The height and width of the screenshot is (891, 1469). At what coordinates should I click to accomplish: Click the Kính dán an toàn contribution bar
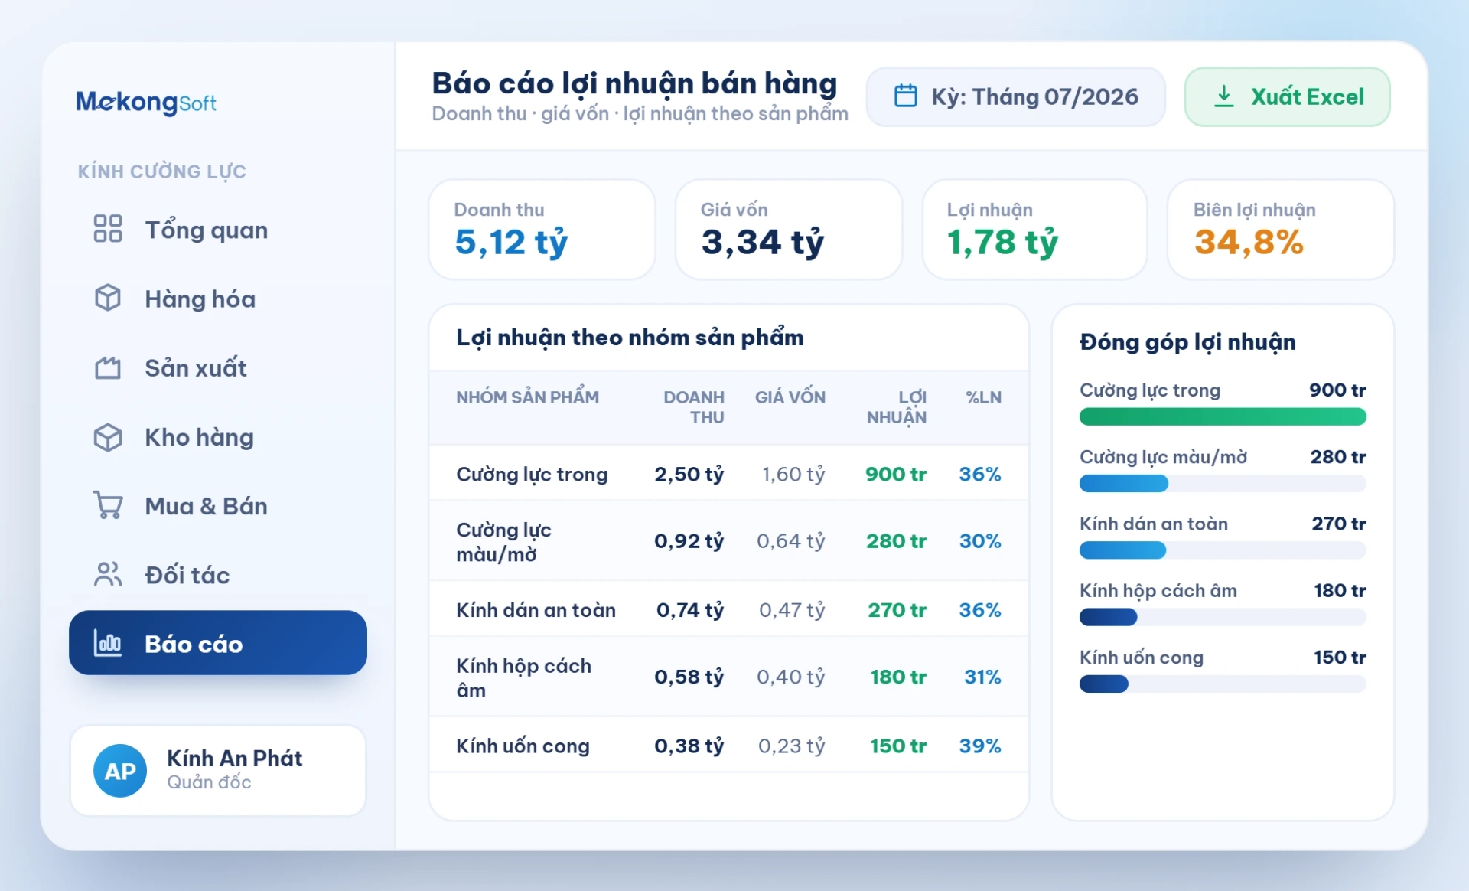point(1223,550)
